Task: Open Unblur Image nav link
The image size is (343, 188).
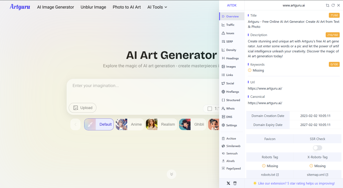Action: [93, 7]
